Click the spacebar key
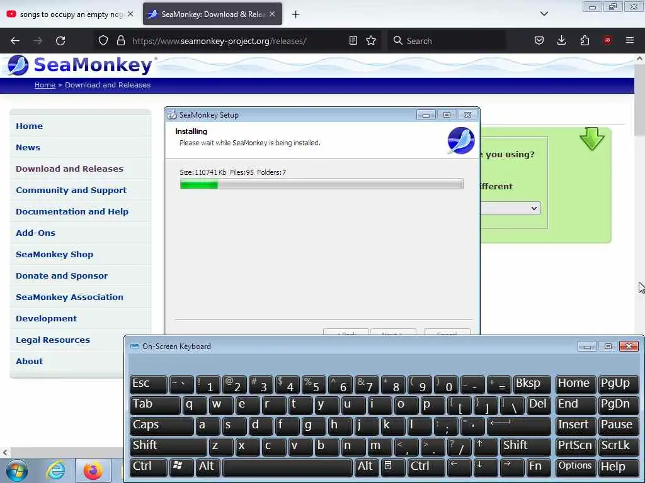Viewport: 645px width, 483px height. coord(287,467)
